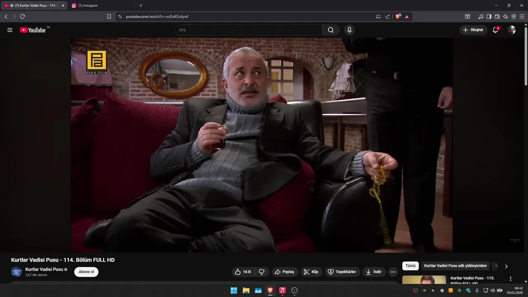
Task: View site information in address bar
Action: pos(120,16)
